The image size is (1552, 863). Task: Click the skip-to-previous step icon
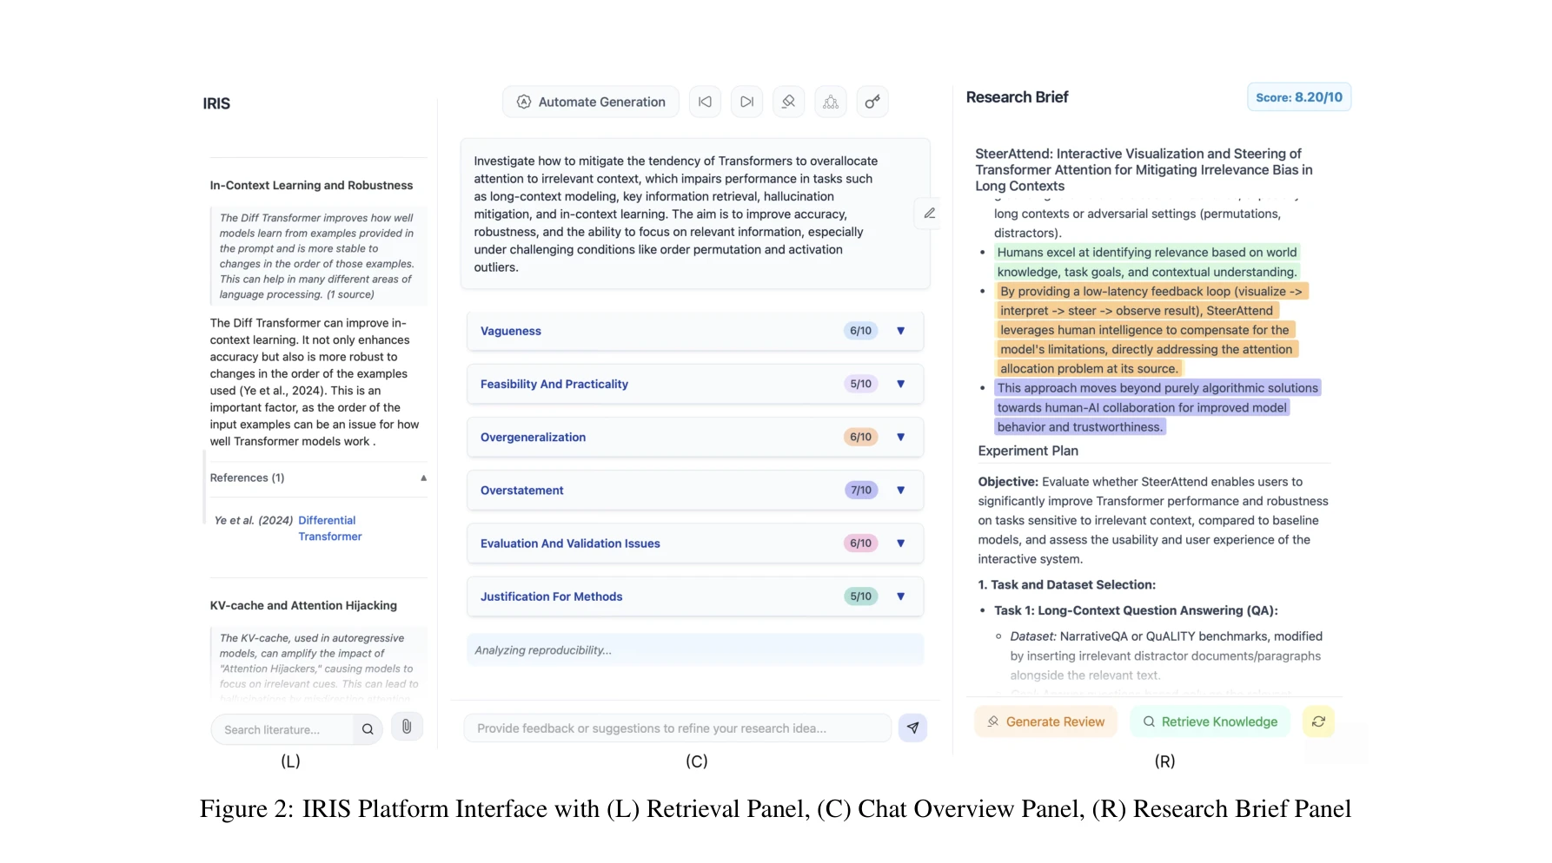point(705,102)
